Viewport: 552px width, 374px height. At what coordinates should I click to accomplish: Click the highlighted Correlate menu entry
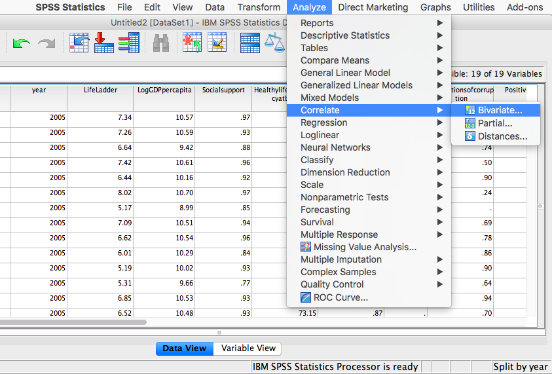(369, 110)
